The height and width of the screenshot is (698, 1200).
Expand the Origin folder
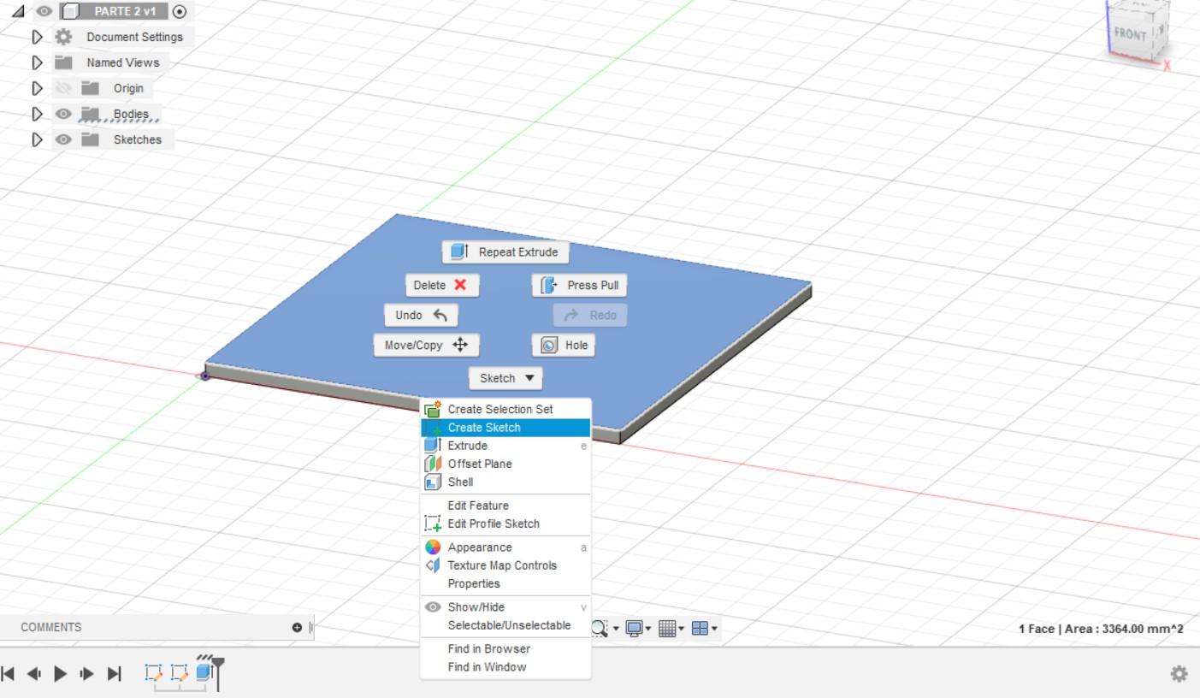pyautogui.click(x=37, y=88)
